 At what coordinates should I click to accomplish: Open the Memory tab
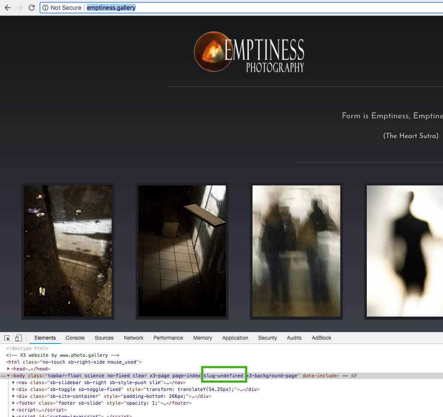tap(202, 338)
